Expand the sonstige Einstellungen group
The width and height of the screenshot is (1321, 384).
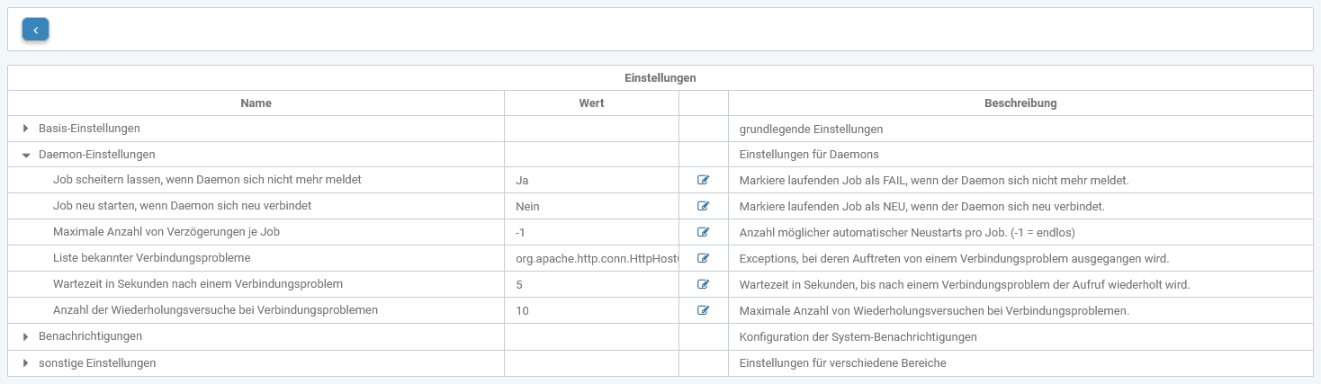pos(26,362)
